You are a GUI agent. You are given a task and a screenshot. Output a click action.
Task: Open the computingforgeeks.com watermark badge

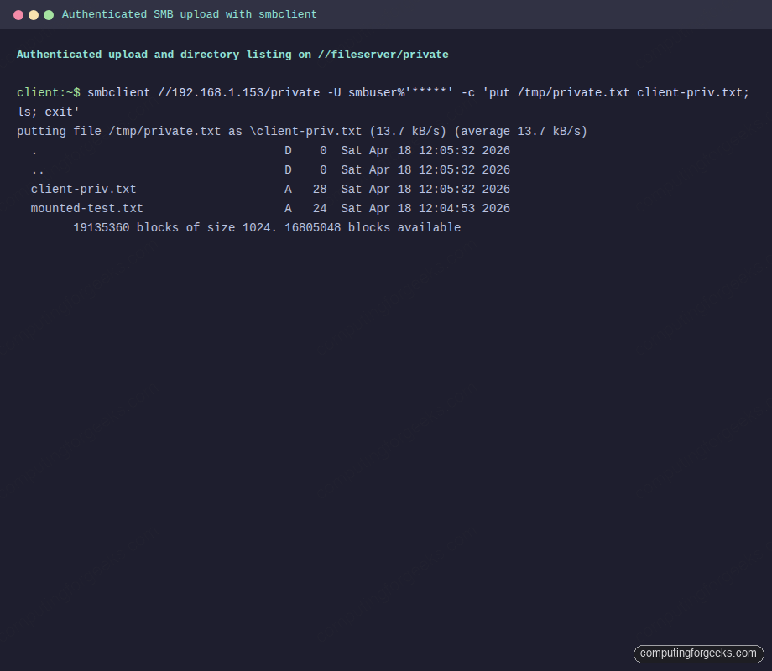click(x=697, y=653)
